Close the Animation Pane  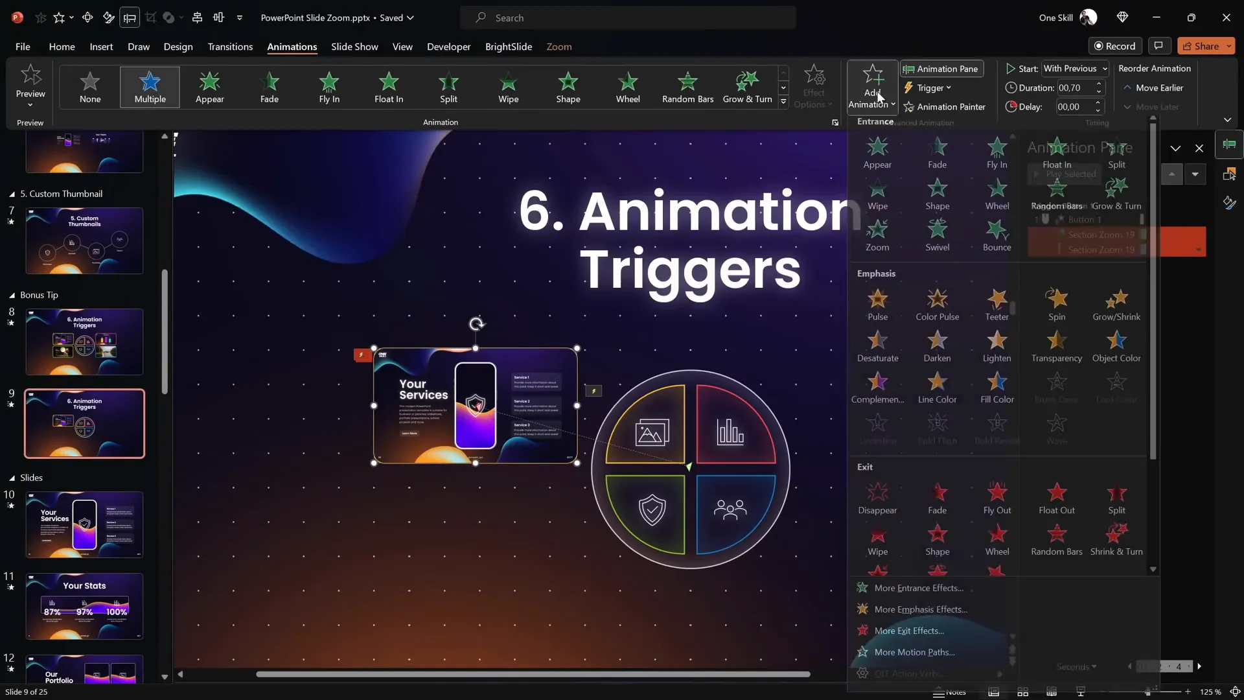coord(1199,148)
